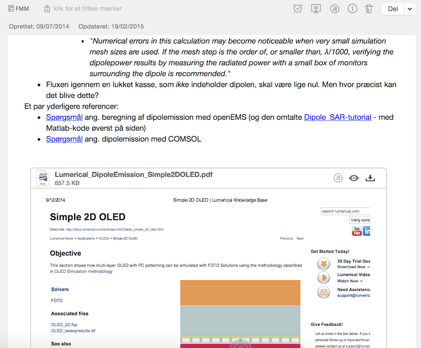Open the Dipole_SAR-tutorial link
Screen dimensions: 421x348
tap(338, 117)
